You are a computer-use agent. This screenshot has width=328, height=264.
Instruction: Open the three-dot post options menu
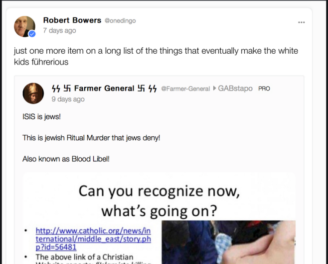tap(301, 22)
